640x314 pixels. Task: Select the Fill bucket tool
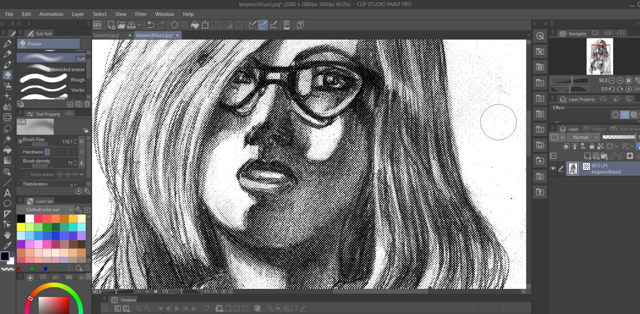[x=7, y=149]
